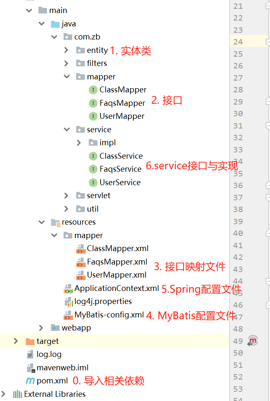Viewport: 270px width, 401px height.
Task: Click the log4j.properties file icon
Action: [69, 302]
